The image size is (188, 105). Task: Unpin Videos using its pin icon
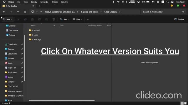(22, 77)
